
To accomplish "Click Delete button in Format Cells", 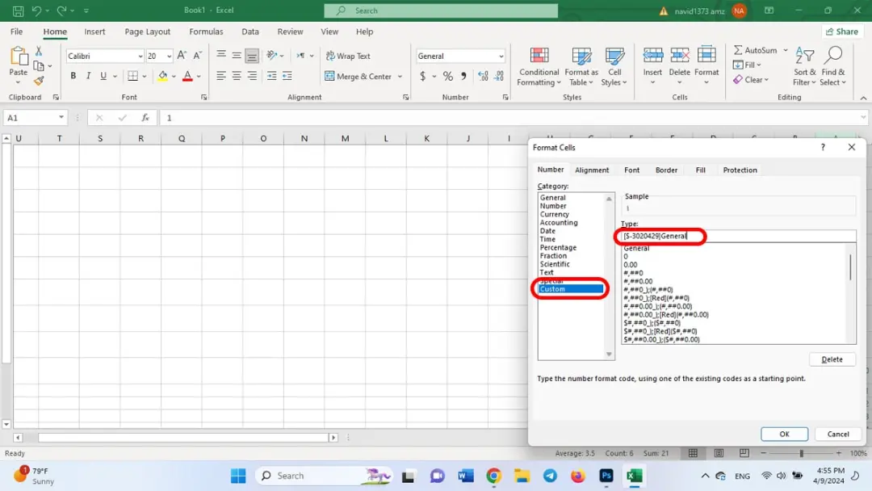I will (x=832, y=359).
